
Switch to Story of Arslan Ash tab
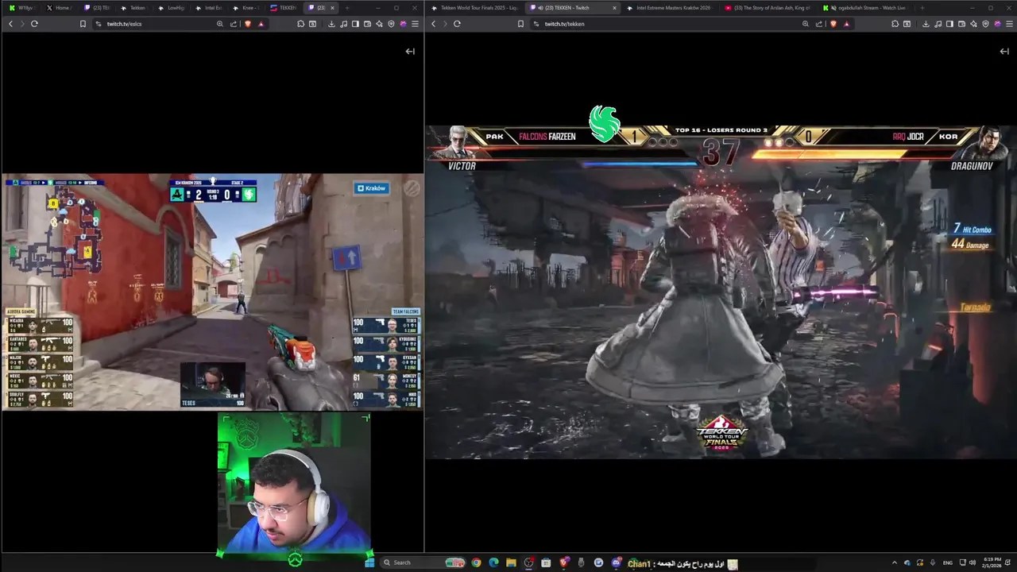click(x=768, y=8)
